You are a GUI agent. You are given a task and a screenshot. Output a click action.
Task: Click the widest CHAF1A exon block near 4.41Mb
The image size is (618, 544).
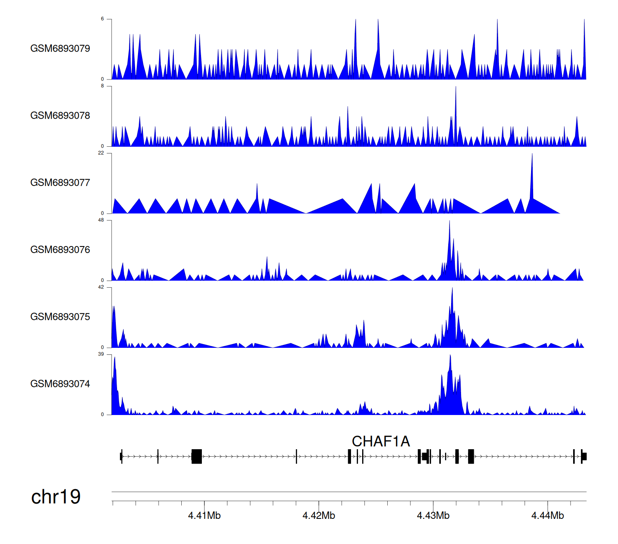pos(197,457)
